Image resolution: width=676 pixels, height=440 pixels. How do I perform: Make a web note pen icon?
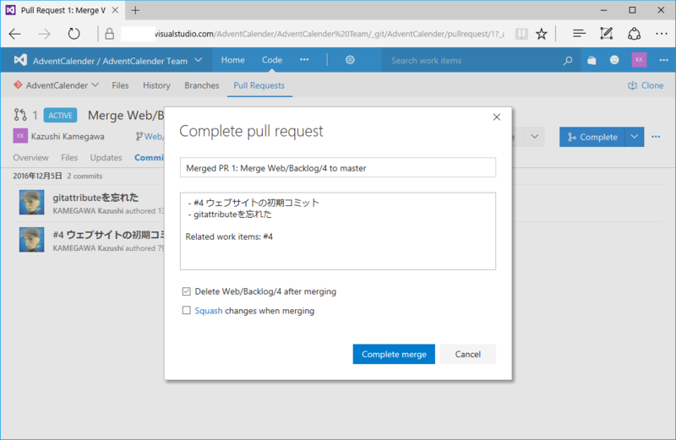(x=606, y=34)
